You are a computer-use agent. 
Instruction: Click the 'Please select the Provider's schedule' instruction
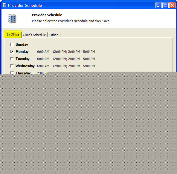(x=71, y=21)
